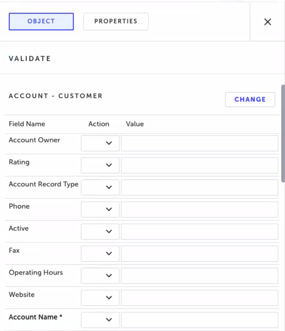This screenshot has height=331, width=285.
Task: Expand the Fax action dropdown
Action: coord(100,253)
